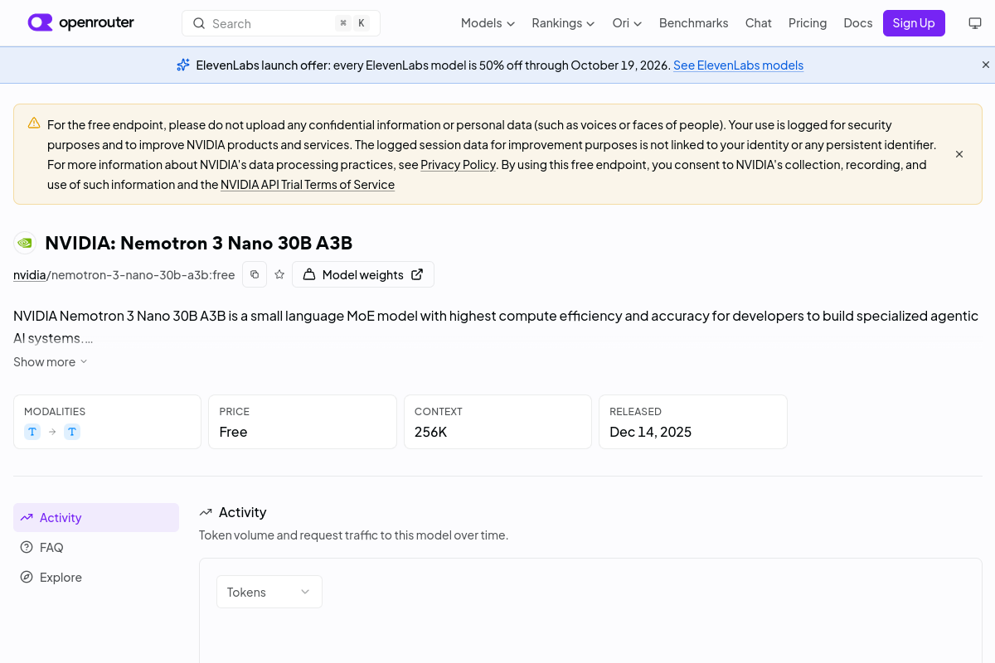Image resolution: width=995 pixels, height=663 pixels.
Task: Favorite the model with the star icon
Action: pos(279,274)
